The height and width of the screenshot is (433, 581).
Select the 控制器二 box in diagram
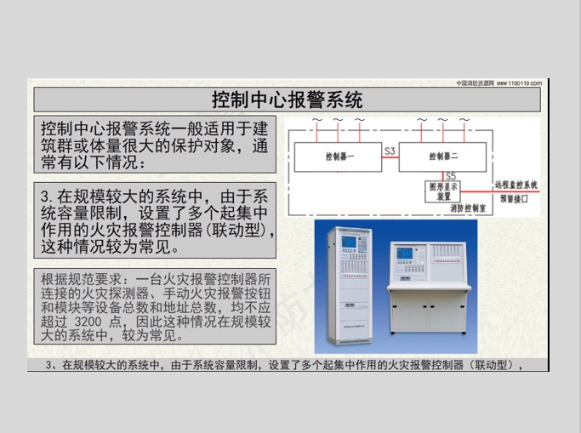tap(443, 157)
